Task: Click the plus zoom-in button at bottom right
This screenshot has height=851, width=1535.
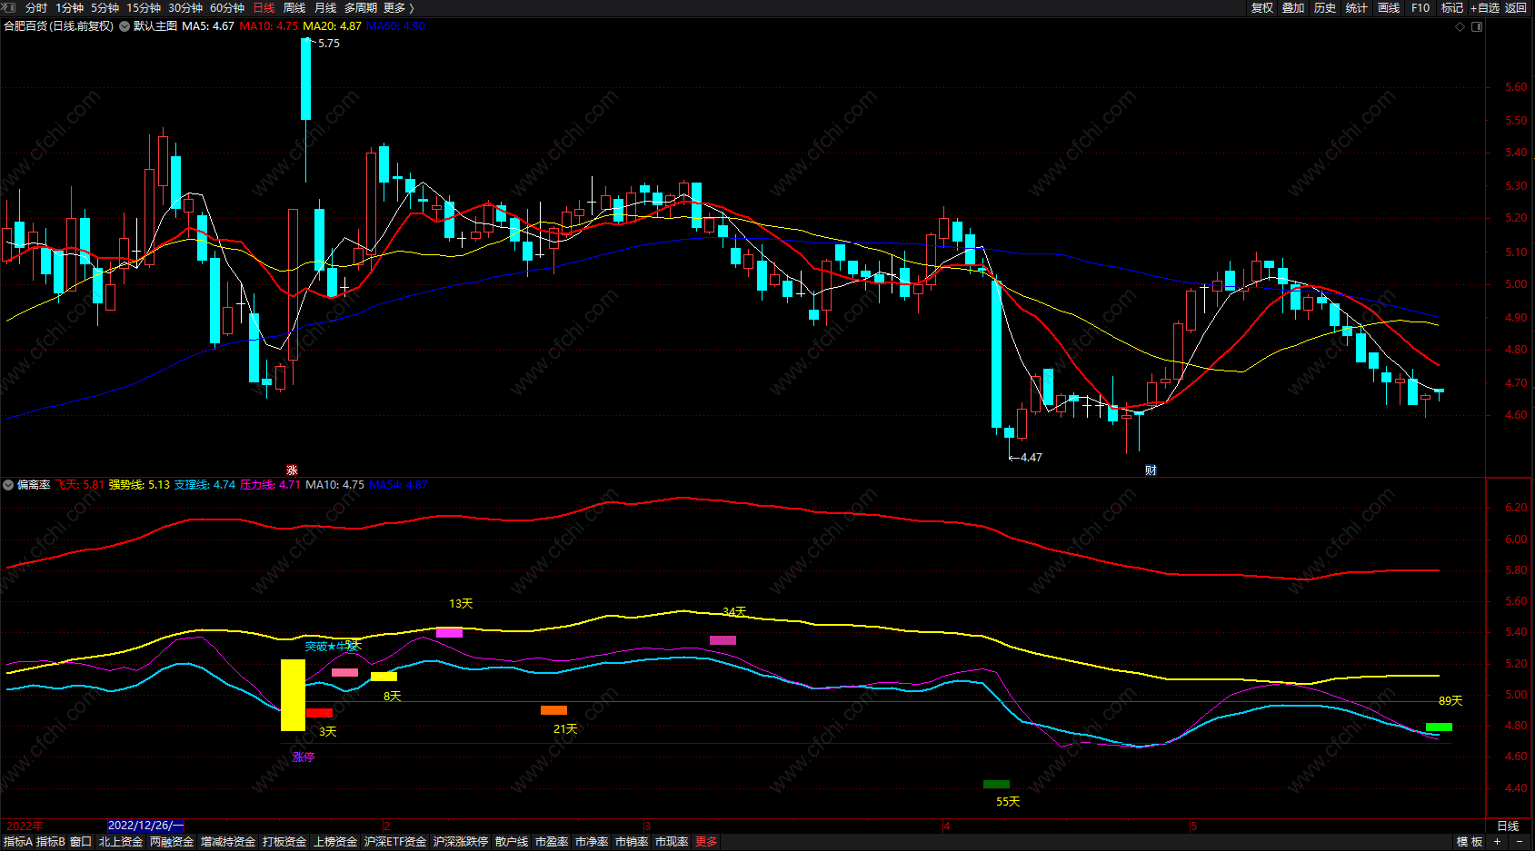Action: [x=1498, y=842]
